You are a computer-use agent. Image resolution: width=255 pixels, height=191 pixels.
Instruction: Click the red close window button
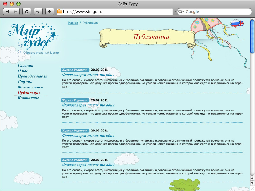point(5,4)
